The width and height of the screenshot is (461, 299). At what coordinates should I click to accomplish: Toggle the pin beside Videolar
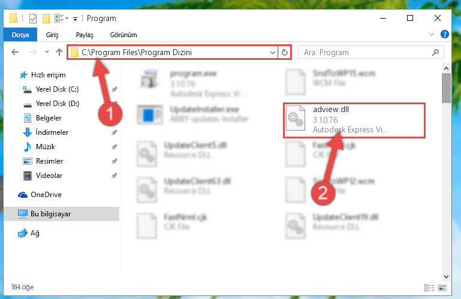[x=115, y=176]
